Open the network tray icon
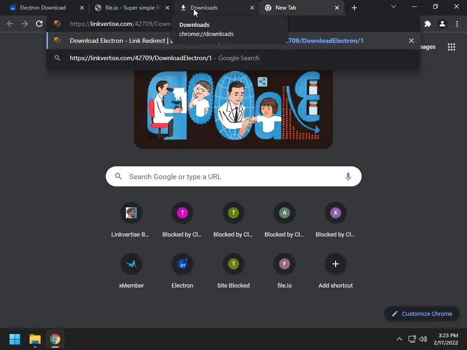This screenshot has width=467, height=350. coord(412,339)
